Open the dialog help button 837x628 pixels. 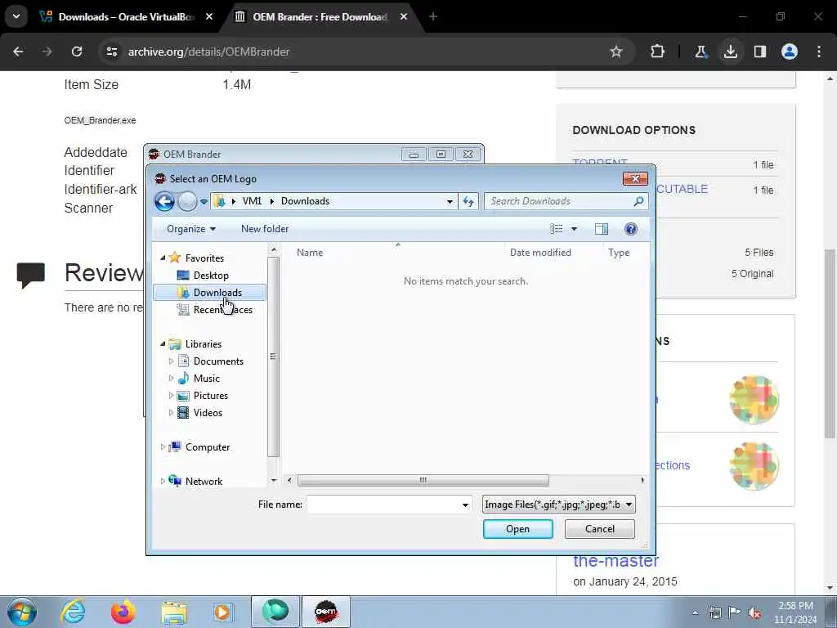coord(630,229)
